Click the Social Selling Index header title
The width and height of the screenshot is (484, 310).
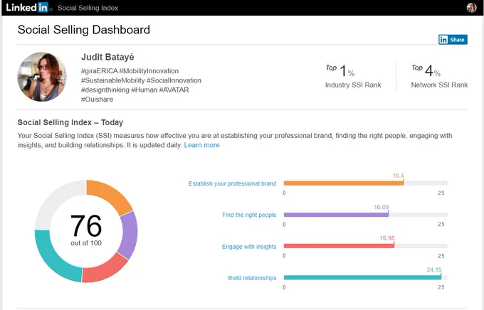click(88, 8)
